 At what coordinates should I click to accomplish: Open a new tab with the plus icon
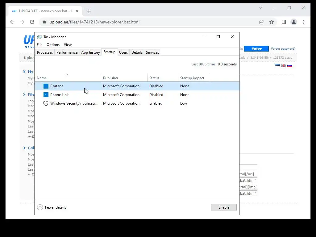coord(89,11)
